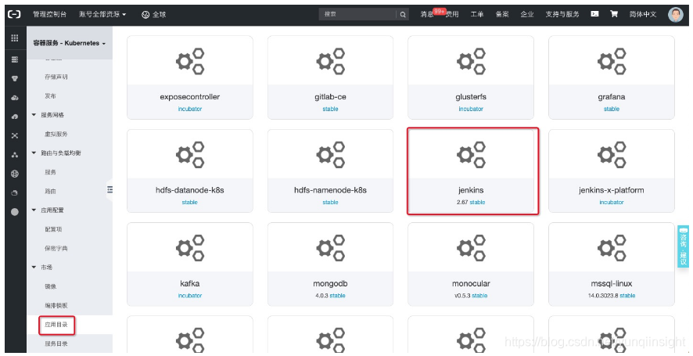Open the 支持与服务 menu
Screen dimensions: 693x356
[562, 14]
